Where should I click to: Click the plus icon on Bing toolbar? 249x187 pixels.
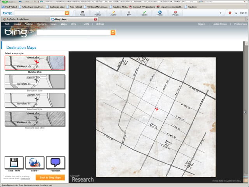click(x=221, y=13)
